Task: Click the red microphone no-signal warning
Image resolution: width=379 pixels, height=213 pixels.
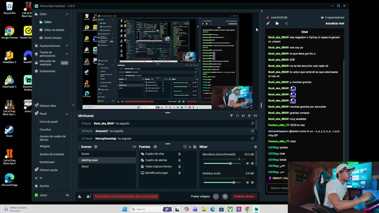Action: click(126, 196)
